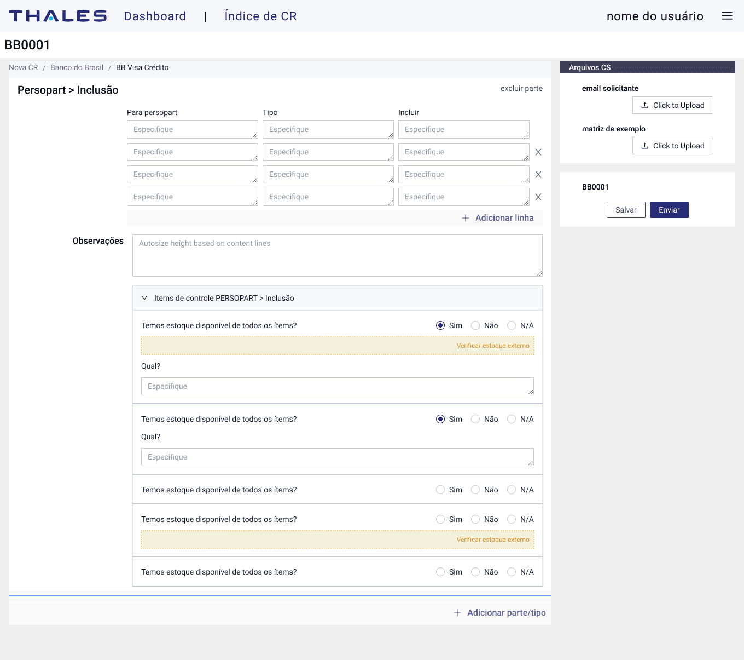Focus the Observações textarea
This screenshot has width=744, height=660.
338,256
